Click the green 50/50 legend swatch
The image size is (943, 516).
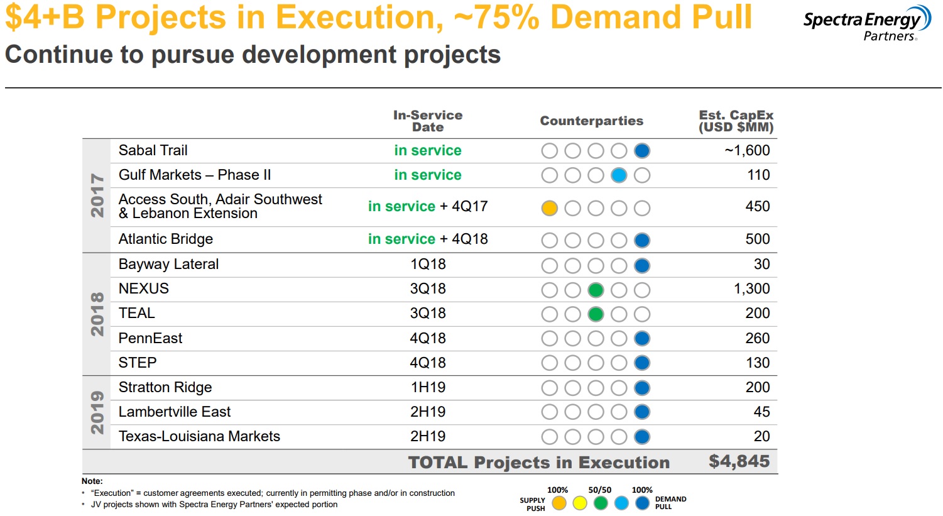coord(601,503)
